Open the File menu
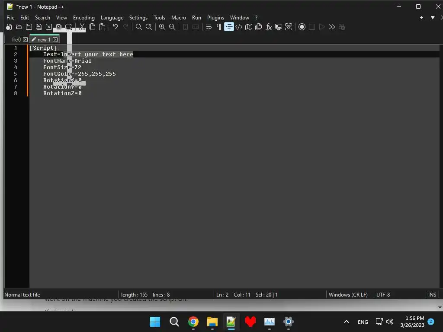Screen dimensions: 443x332 point(10,17)
